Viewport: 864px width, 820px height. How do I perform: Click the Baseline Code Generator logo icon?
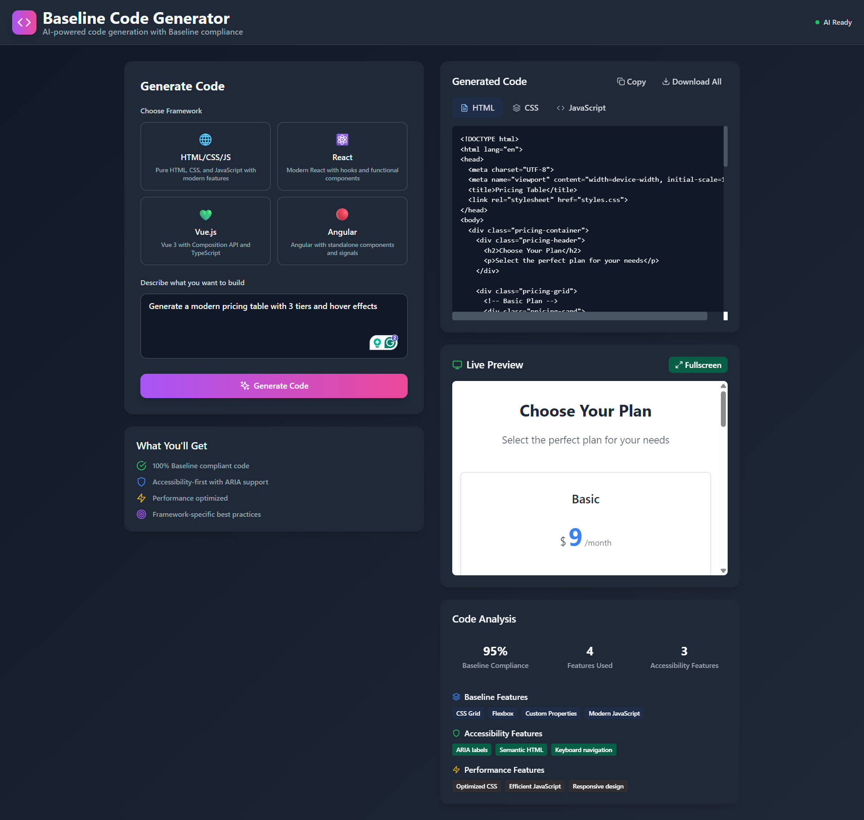coord(24,22)
